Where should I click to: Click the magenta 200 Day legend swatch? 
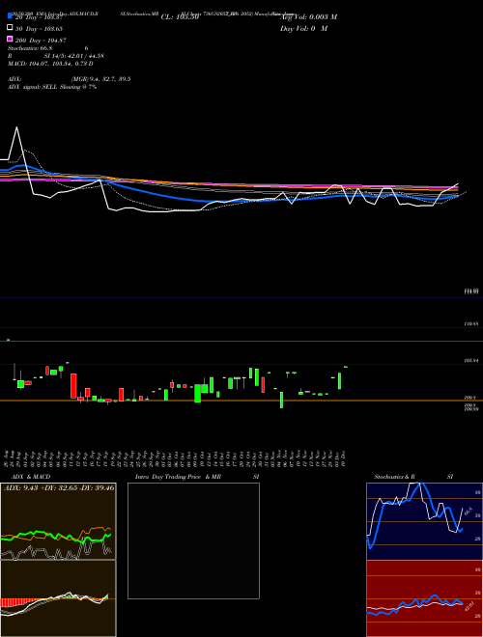point(10,40)
